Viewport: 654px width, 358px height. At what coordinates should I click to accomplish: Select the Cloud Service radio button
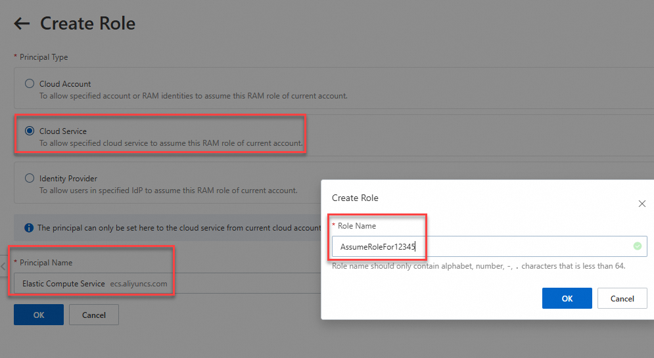[x=29, y=131]
